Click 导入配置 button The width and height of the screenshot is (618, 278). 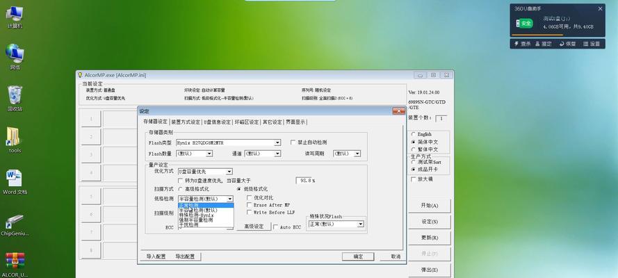[156, 256]
